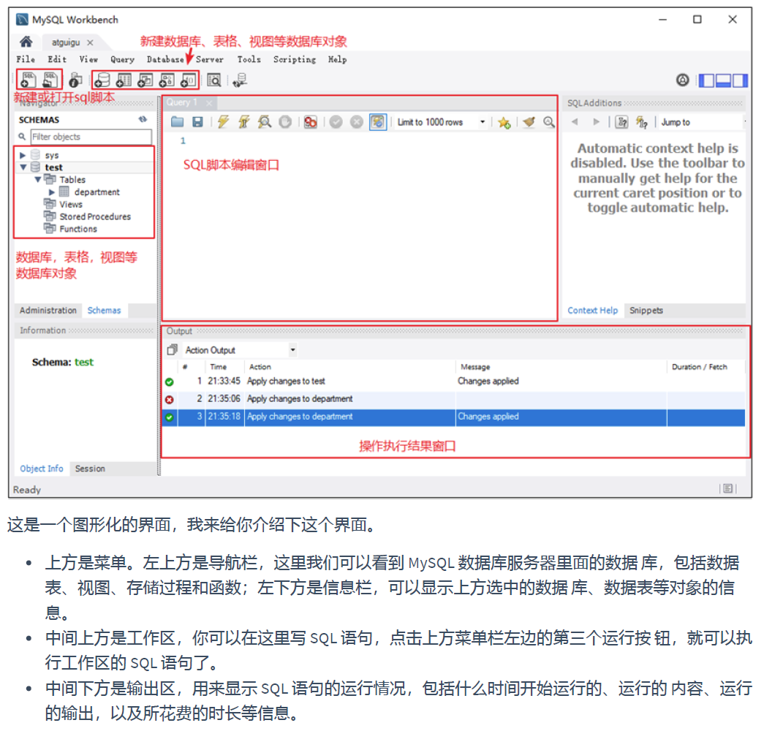Switch to the Administration tab
The width and height of the screenshot is (764, 731).
[48, 311]
